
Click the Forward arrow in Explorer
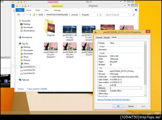(x=23, y=15)
